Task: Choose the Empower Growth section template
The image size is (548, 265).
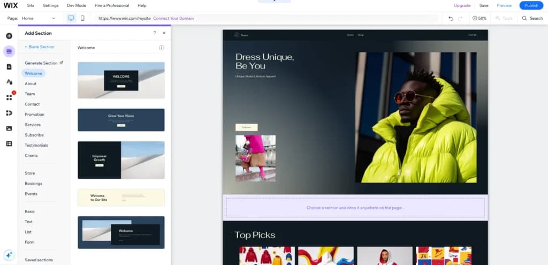Action: click(121, 160)
